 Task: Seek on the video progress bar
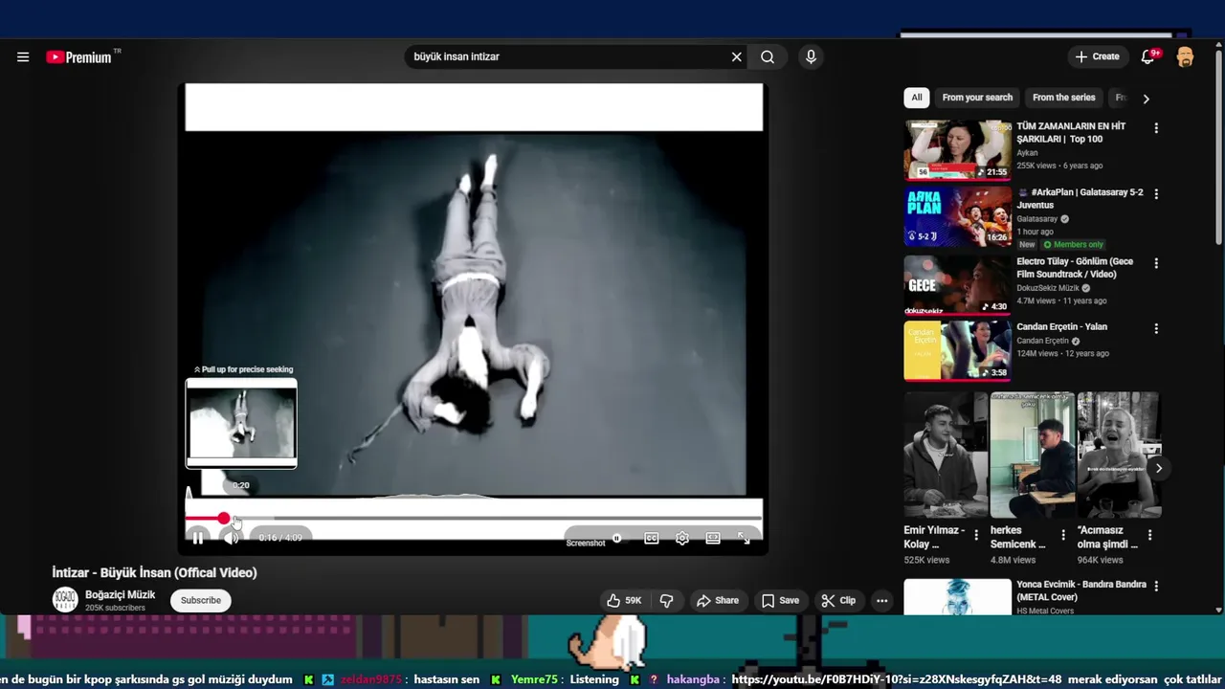tap(474, 519)
